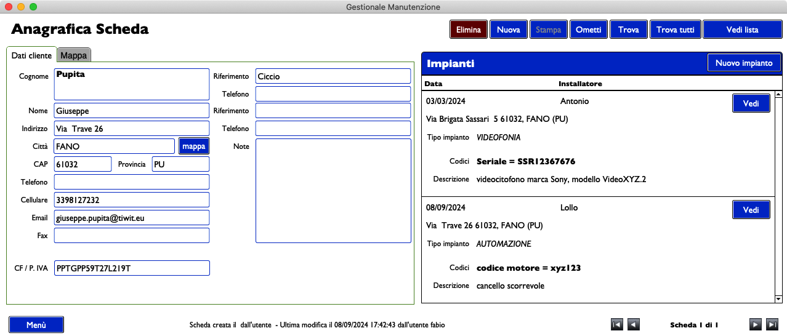Image resolution: width=787 pixels, height=336 pixels.
Task: Click the Impianti scrollbar down arrow
Action: (x=778, y=299)
